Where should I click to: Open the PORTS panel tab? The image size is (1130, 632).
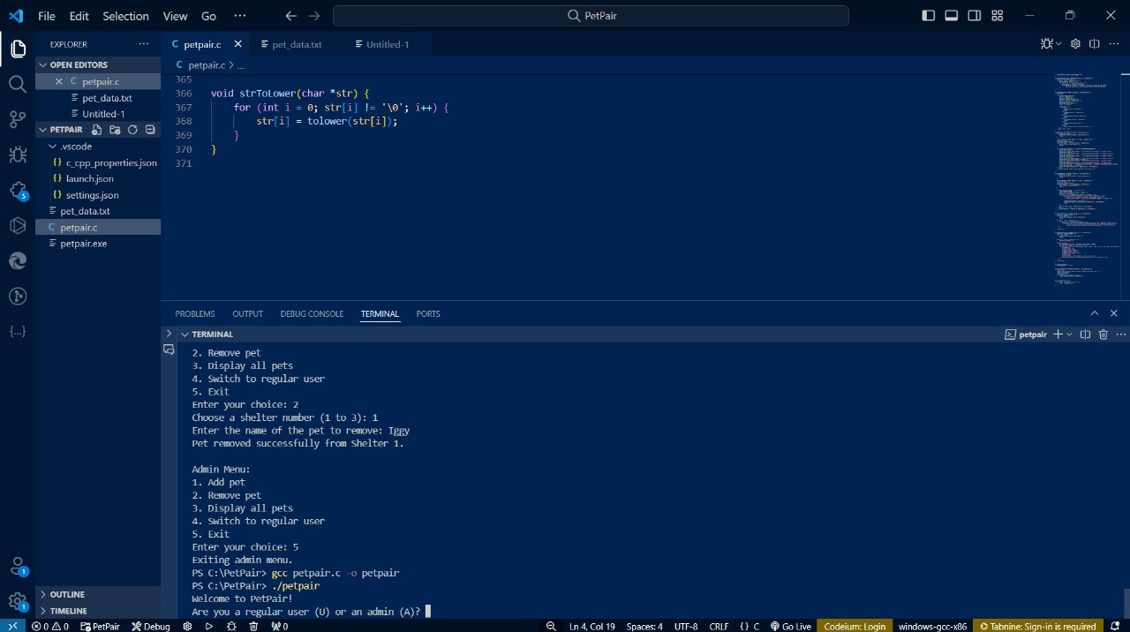coord(427,313)
